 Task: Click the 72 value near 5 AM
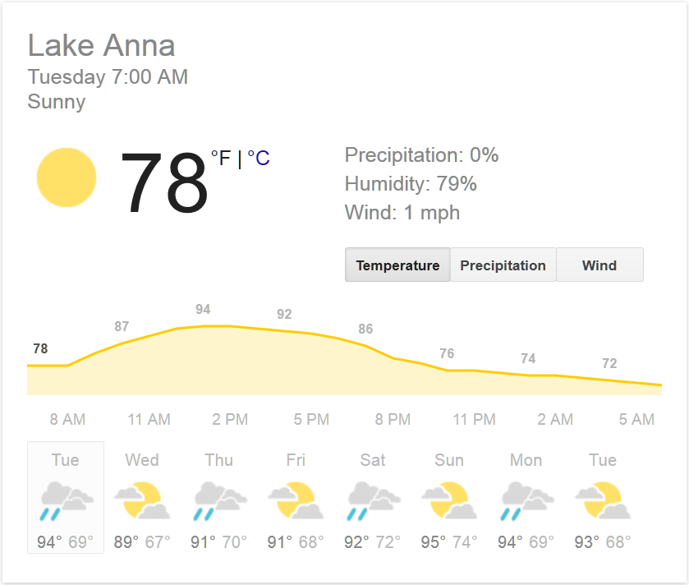(x=609, y=363)
